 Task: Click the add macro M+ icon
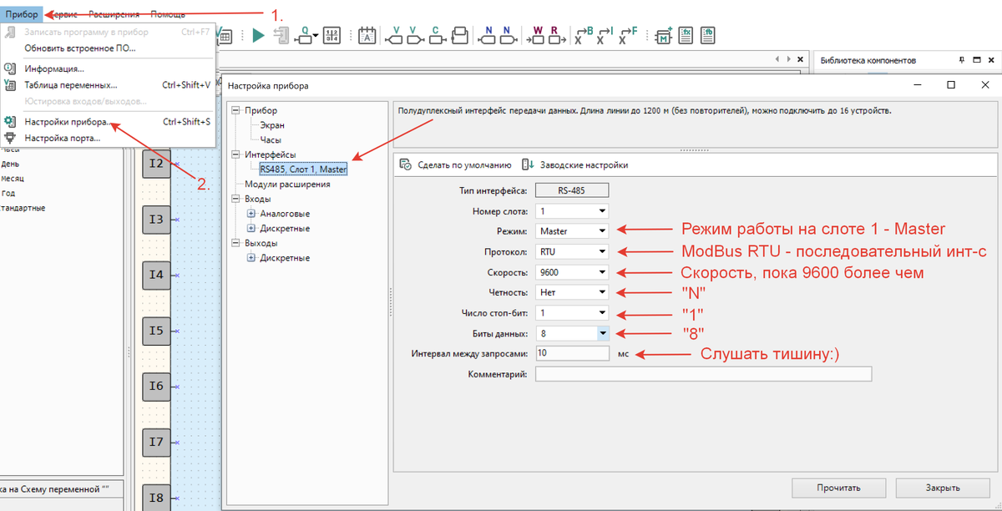[x=665, y=35]
